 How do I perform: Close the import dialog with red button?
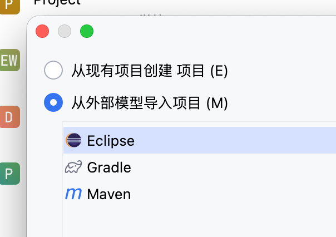coord(42,31)
